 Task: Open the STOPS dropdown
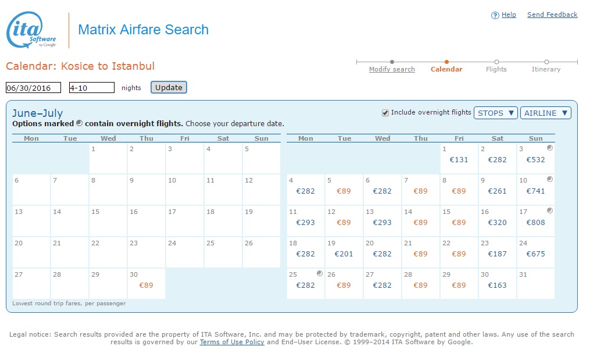point(496,113)
